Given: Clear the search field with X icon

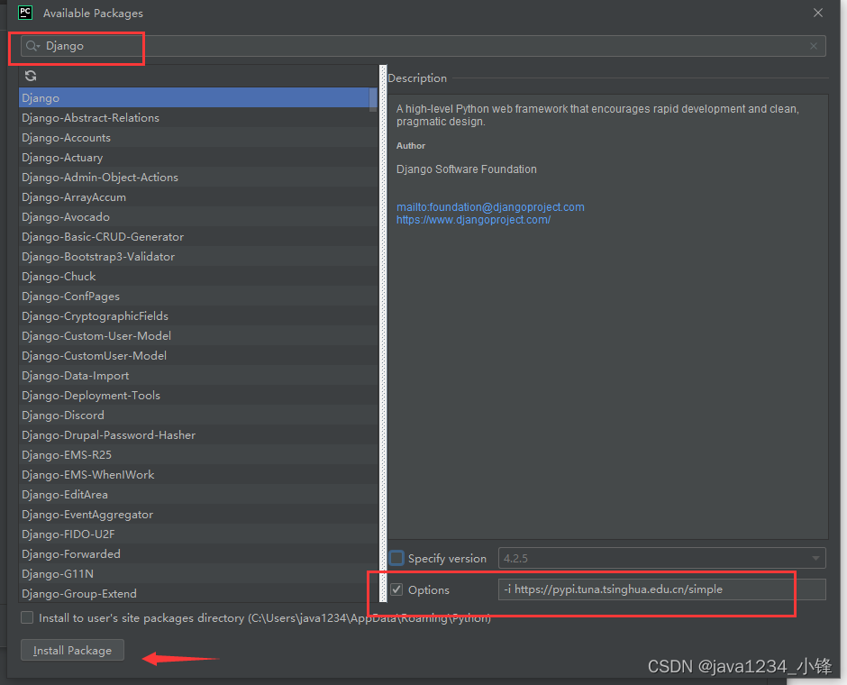Looking at the screenshot, I should [814, 46].
